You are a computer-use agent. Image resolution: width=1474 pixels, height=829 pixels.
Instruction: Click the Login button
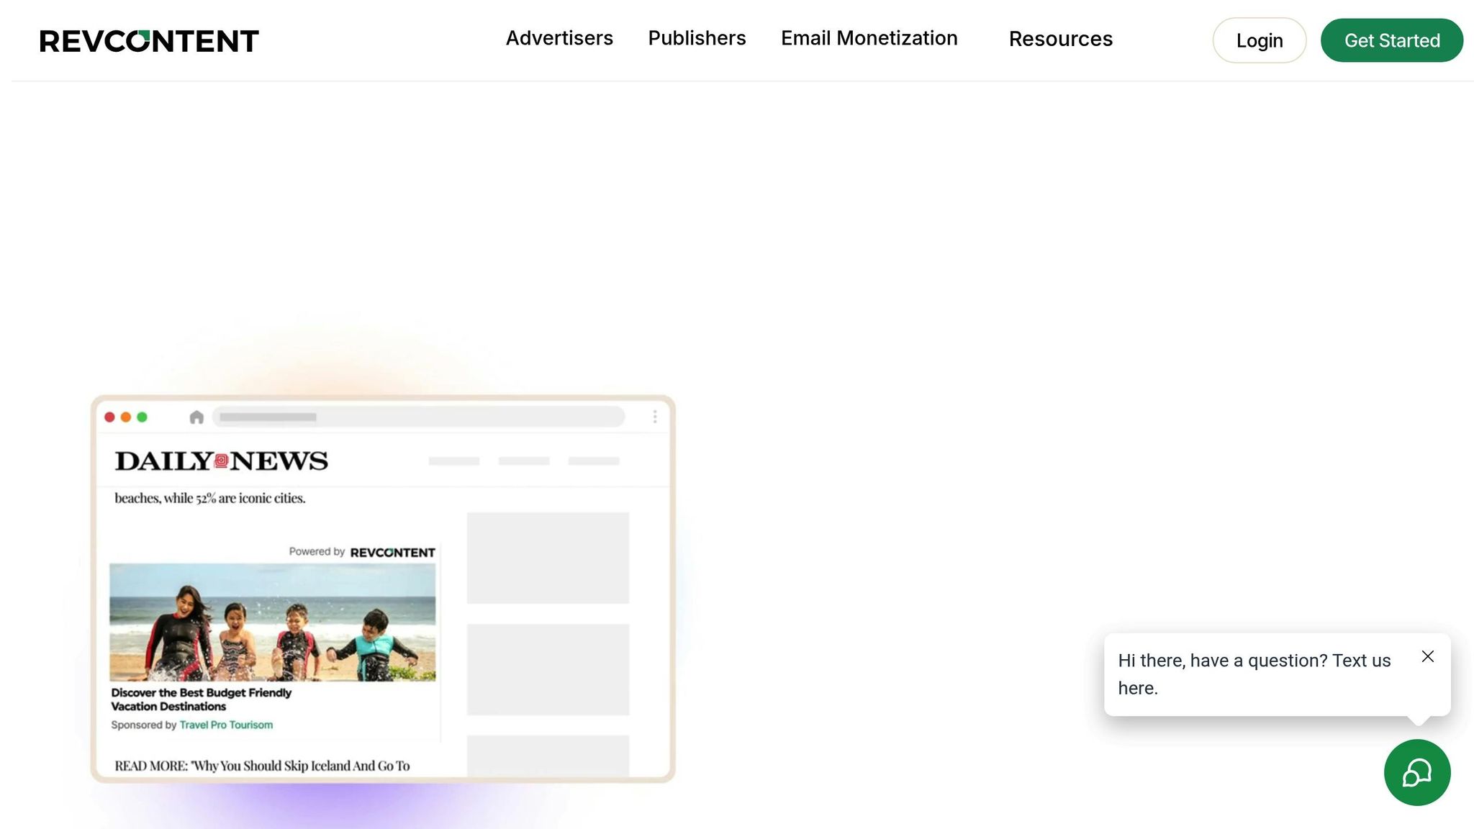point(1259,41)
